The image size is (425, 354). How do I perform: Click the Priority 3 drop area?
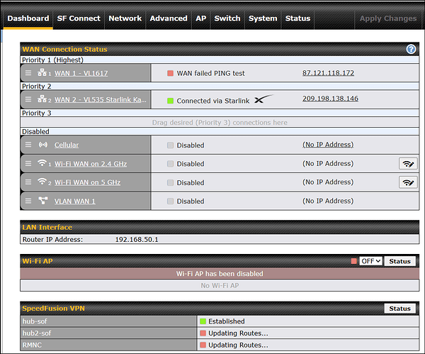tap(220, 123)
